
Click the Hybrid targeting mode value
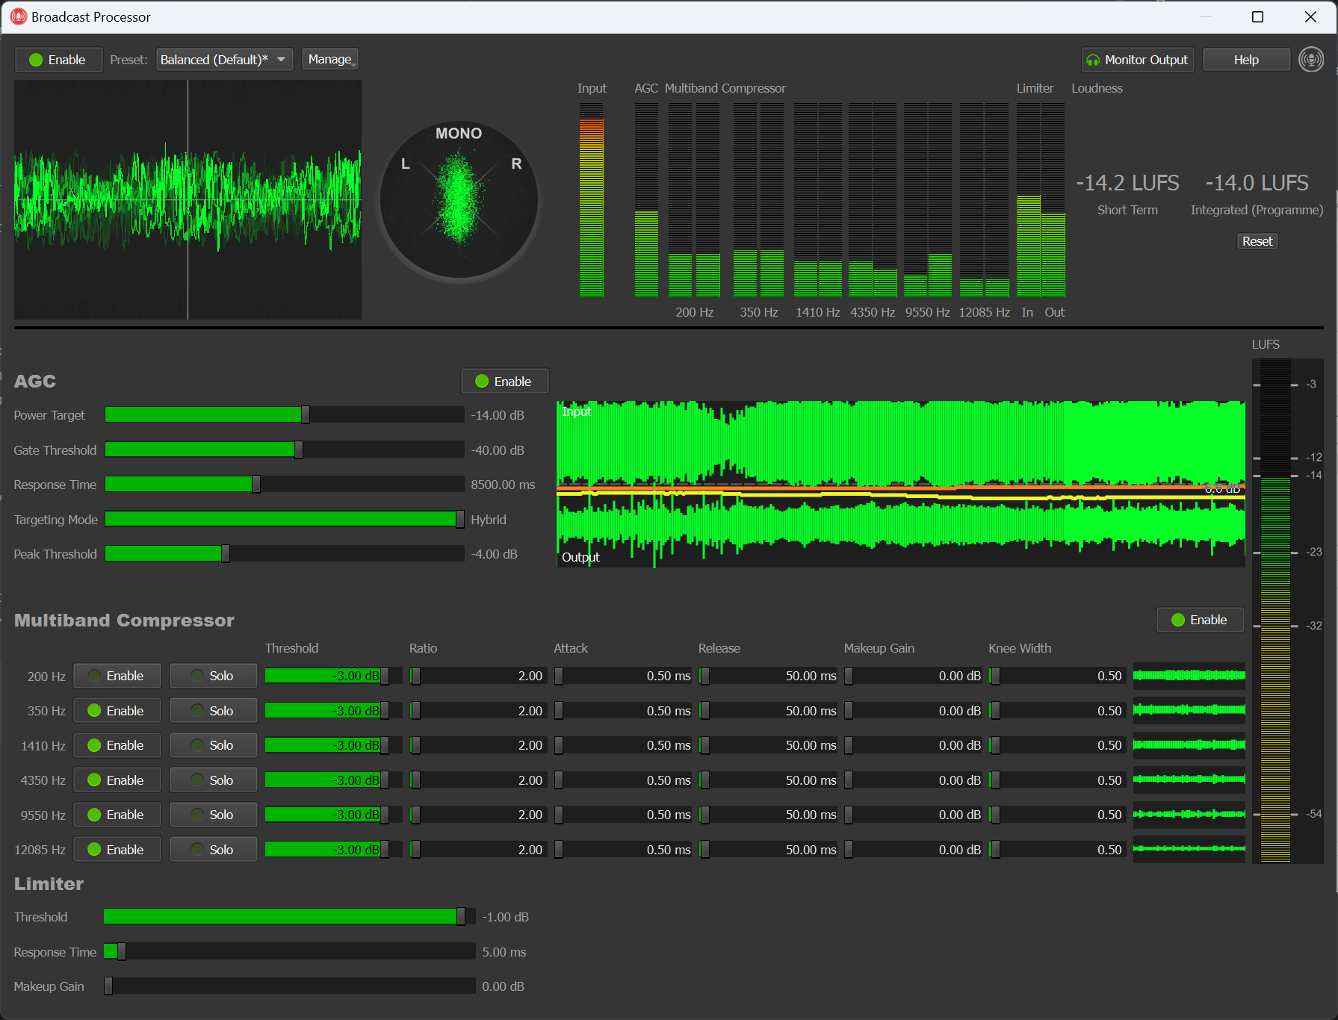pos(489,520)
